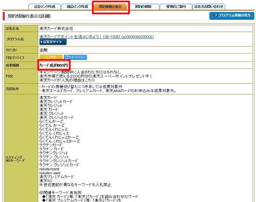Click the keyword ラクテンクレジットカード without space
The width and height of the screenshot is (256, 202).
point(58,161)
